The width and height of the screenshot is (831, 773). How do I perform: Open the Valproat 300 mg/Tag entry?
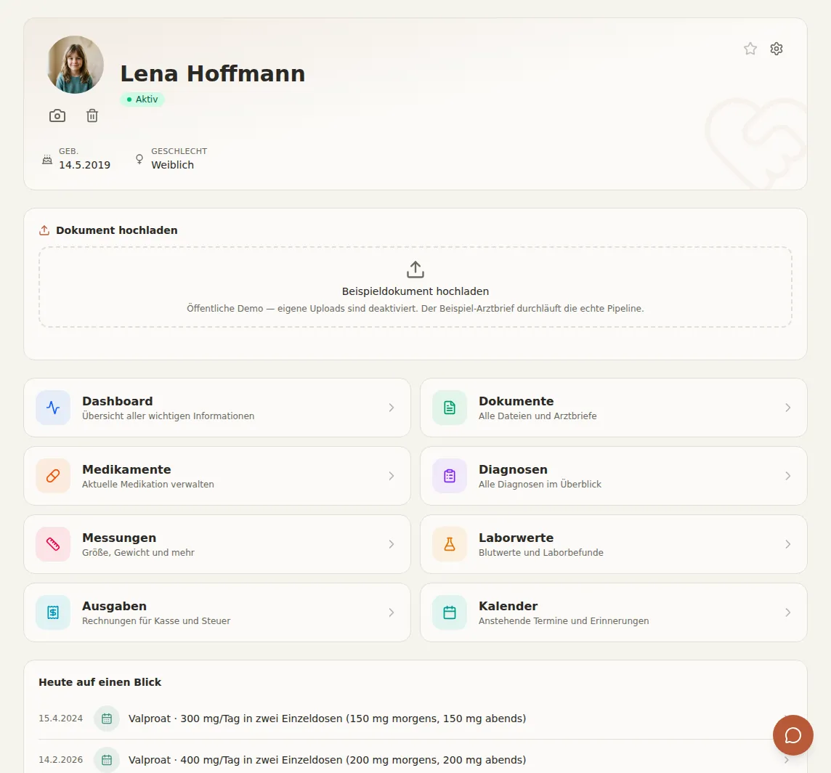(x=415, y=719)
